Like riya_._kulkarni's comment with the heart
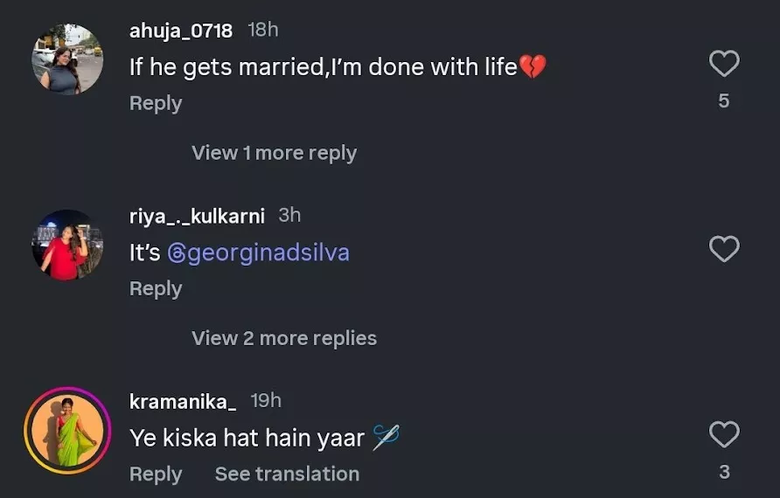 (723, 250)
